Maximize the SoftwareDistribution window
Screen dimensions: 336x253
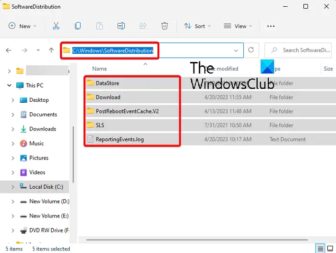(x=306, y=6)
